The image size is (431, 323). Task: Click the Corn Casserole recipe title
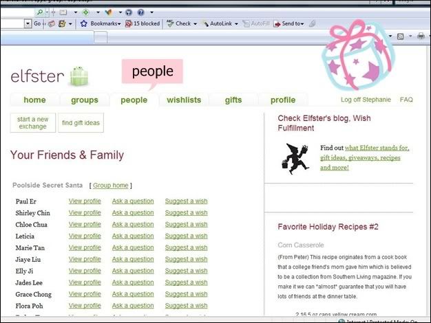click(301, 245)
